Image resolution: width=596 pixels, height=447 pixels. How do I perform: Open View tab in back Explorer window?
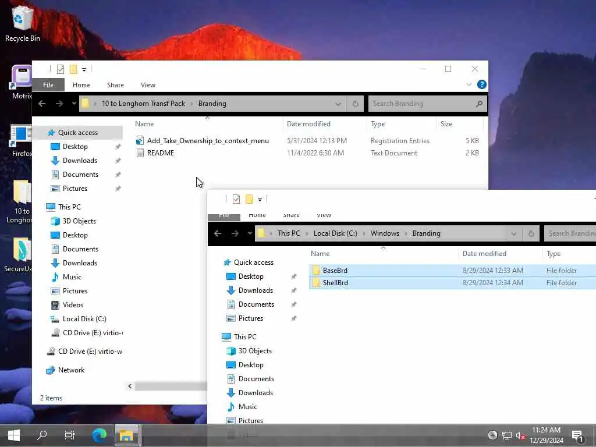click(x=148, y=85)
